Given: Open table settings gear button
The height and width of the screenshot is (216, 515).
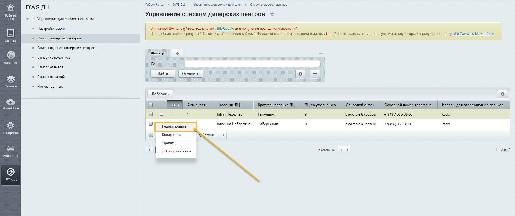Looking at the screenshot, I should click(x=502, y=94).
